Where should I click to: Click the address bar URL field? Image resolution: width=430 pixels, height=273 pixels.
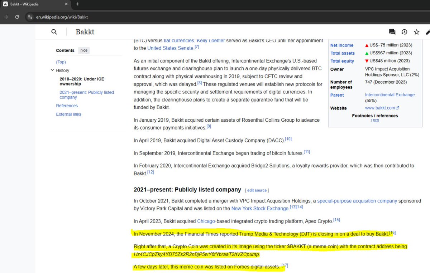(62, 17)
